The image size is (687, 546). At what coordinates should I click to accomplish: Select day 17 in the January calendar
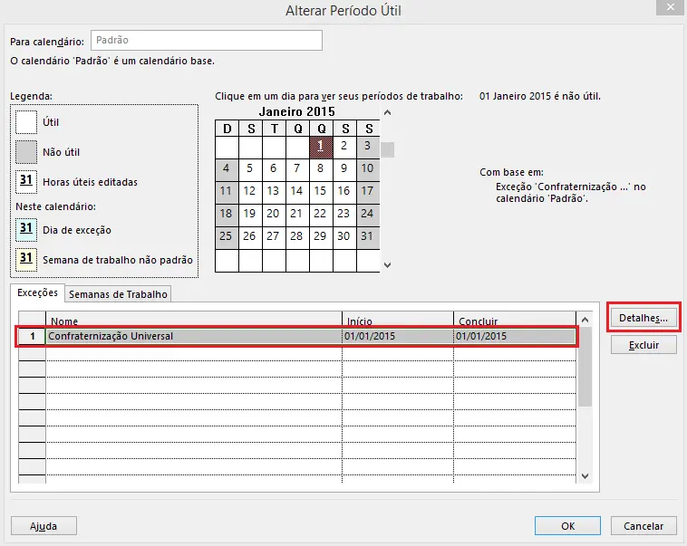(x=368, y=192)
